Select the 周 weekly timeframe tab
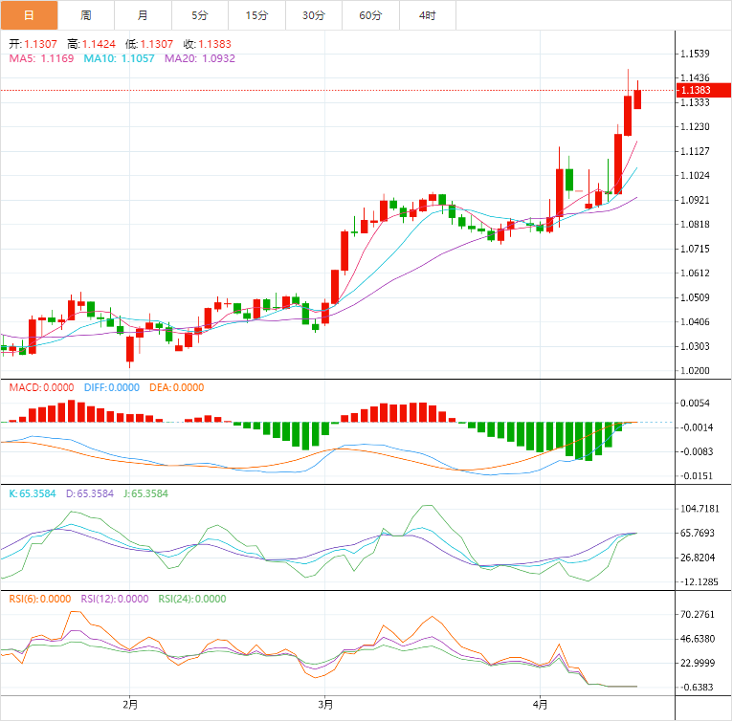The image size is (733, 722). tap(86, 15)
